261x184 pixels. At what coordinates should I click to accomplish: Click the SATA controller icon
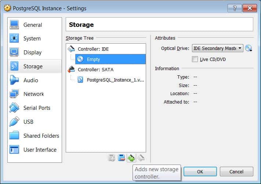coord(71,69)
